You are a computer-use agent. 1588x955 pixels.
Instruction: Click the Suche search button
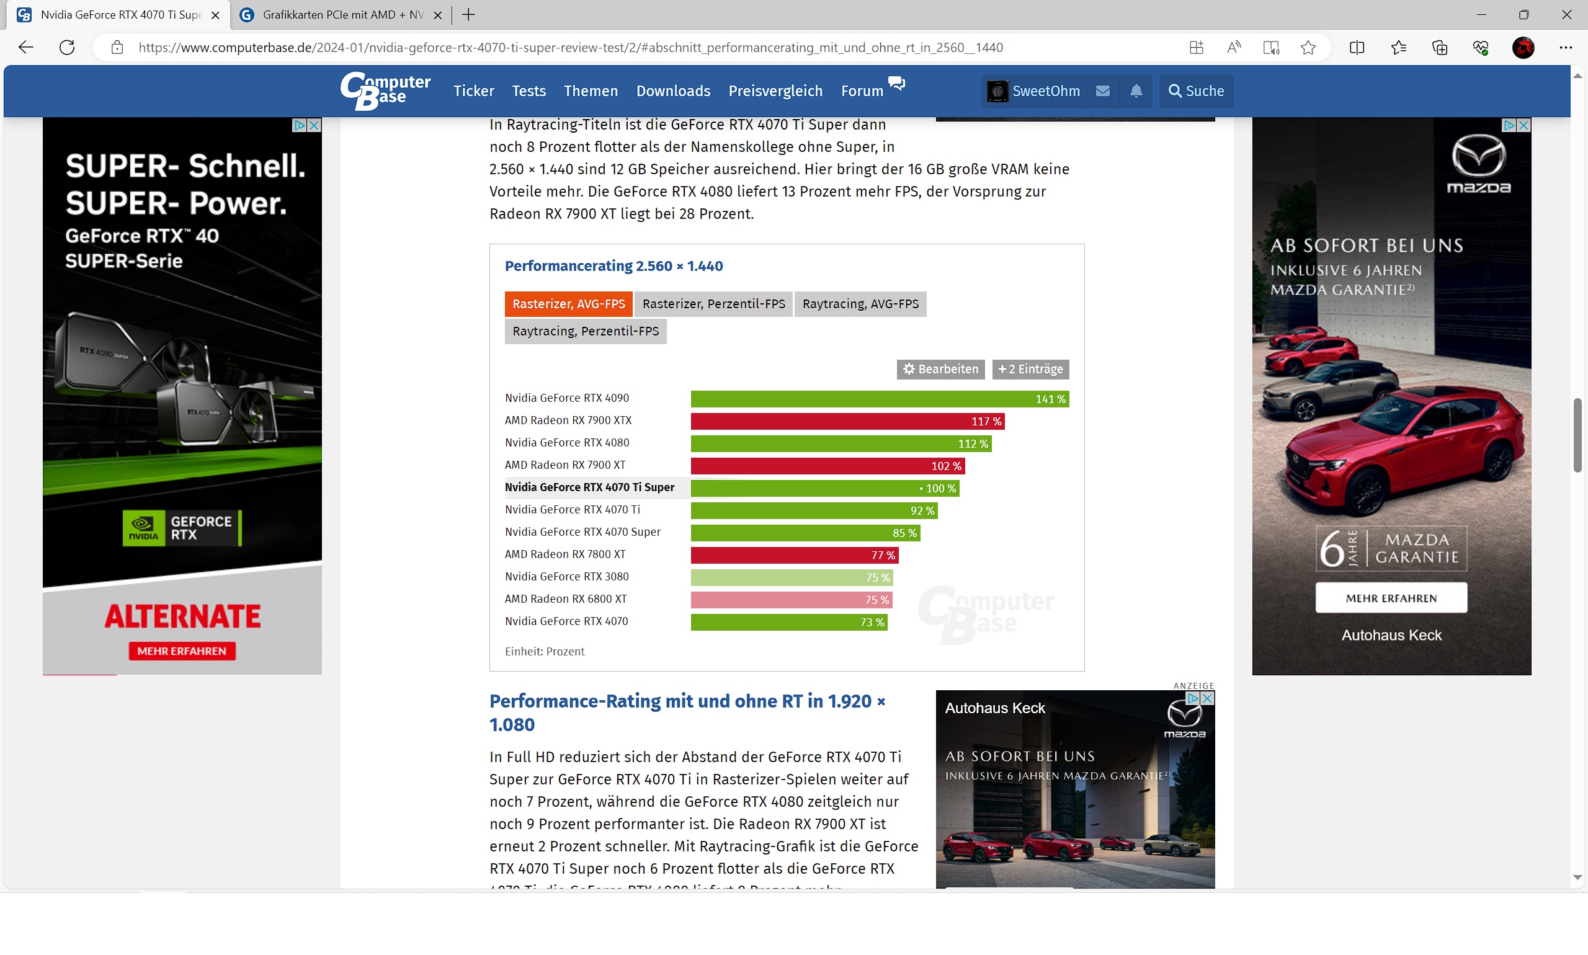pos(1195,91)
